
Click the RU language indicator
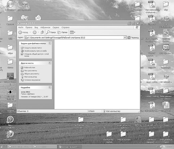[157, 147]
